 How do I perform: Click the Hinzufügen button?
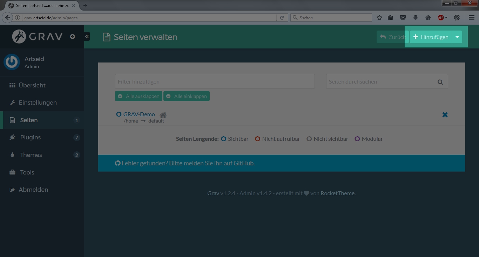[431, 37]
